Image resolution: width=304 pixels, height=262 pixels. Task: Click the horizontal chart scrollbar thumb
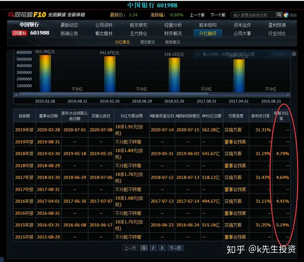click(114, 95)
